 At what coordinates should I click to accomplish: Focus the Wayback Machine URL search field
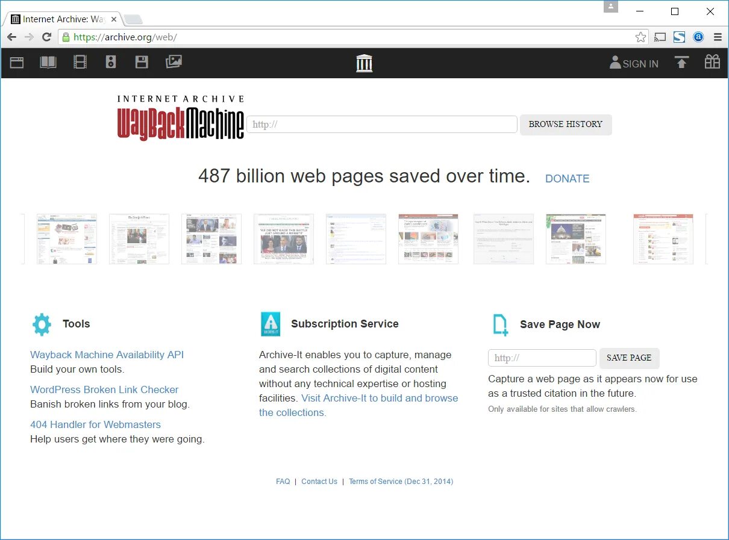pyautogui.click(x=382, y=125)
